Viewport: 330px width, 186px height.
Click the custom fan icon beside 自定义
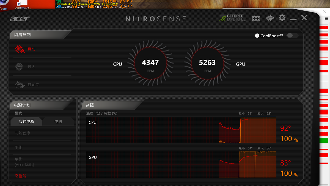coord(20,84)
